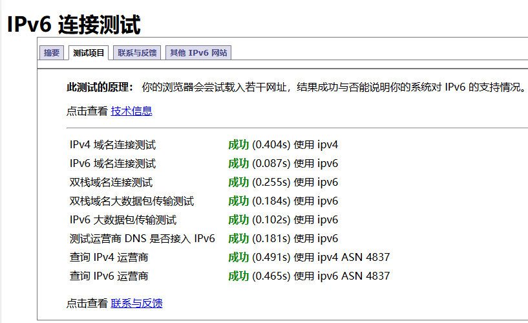Click the 双栈域名大数据包传输测试 label
This screenshot has width=528, height=323.
(131, 201)
